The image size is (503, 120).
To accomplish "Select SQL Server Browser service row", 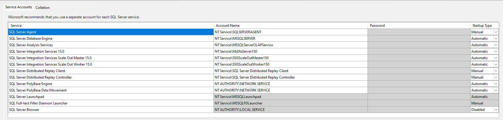I will pyautogui.click(x=111, y=110).
